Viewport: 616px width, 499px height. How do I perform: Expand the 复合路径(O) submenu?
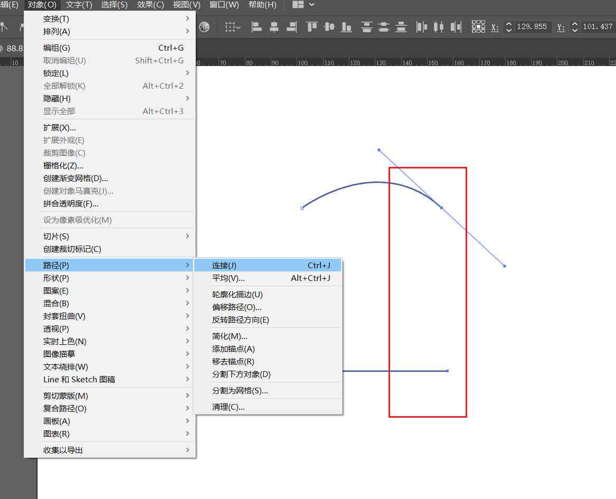coord(110,408)
